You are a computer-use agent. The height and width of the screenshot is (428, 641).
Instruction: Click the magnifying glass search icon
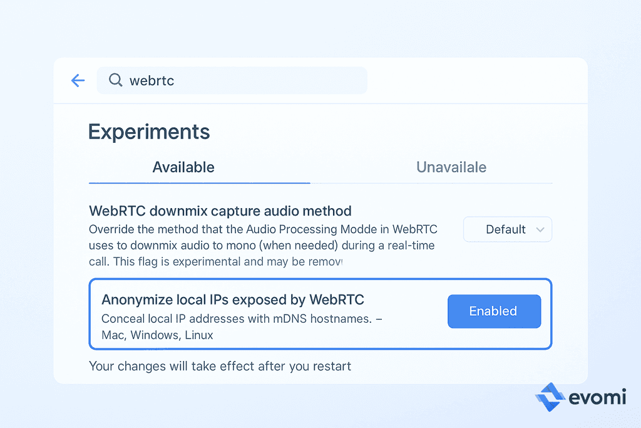[115, 80]
